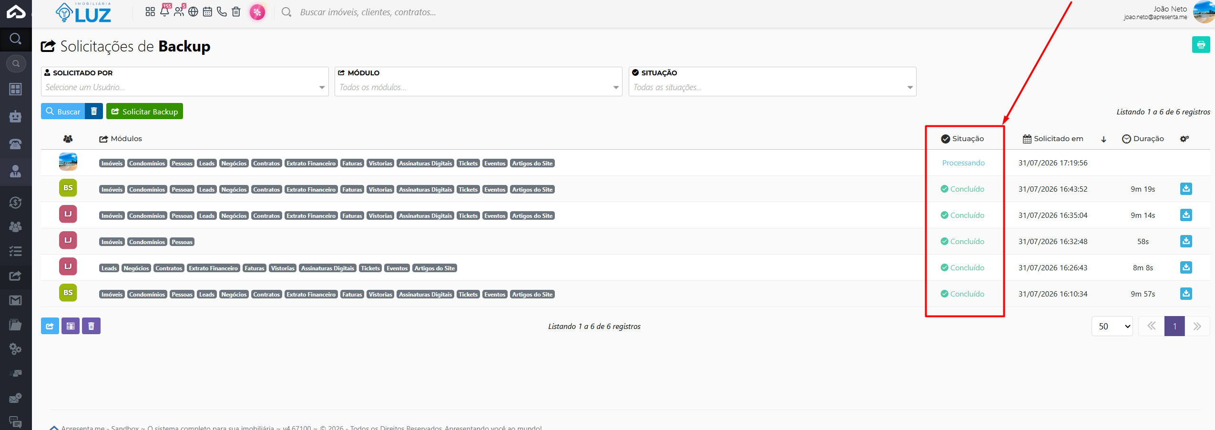This screenshot has height=430, width=1215.
Task: Expand the Módulo filter dropdown
Action: (479, 87)
